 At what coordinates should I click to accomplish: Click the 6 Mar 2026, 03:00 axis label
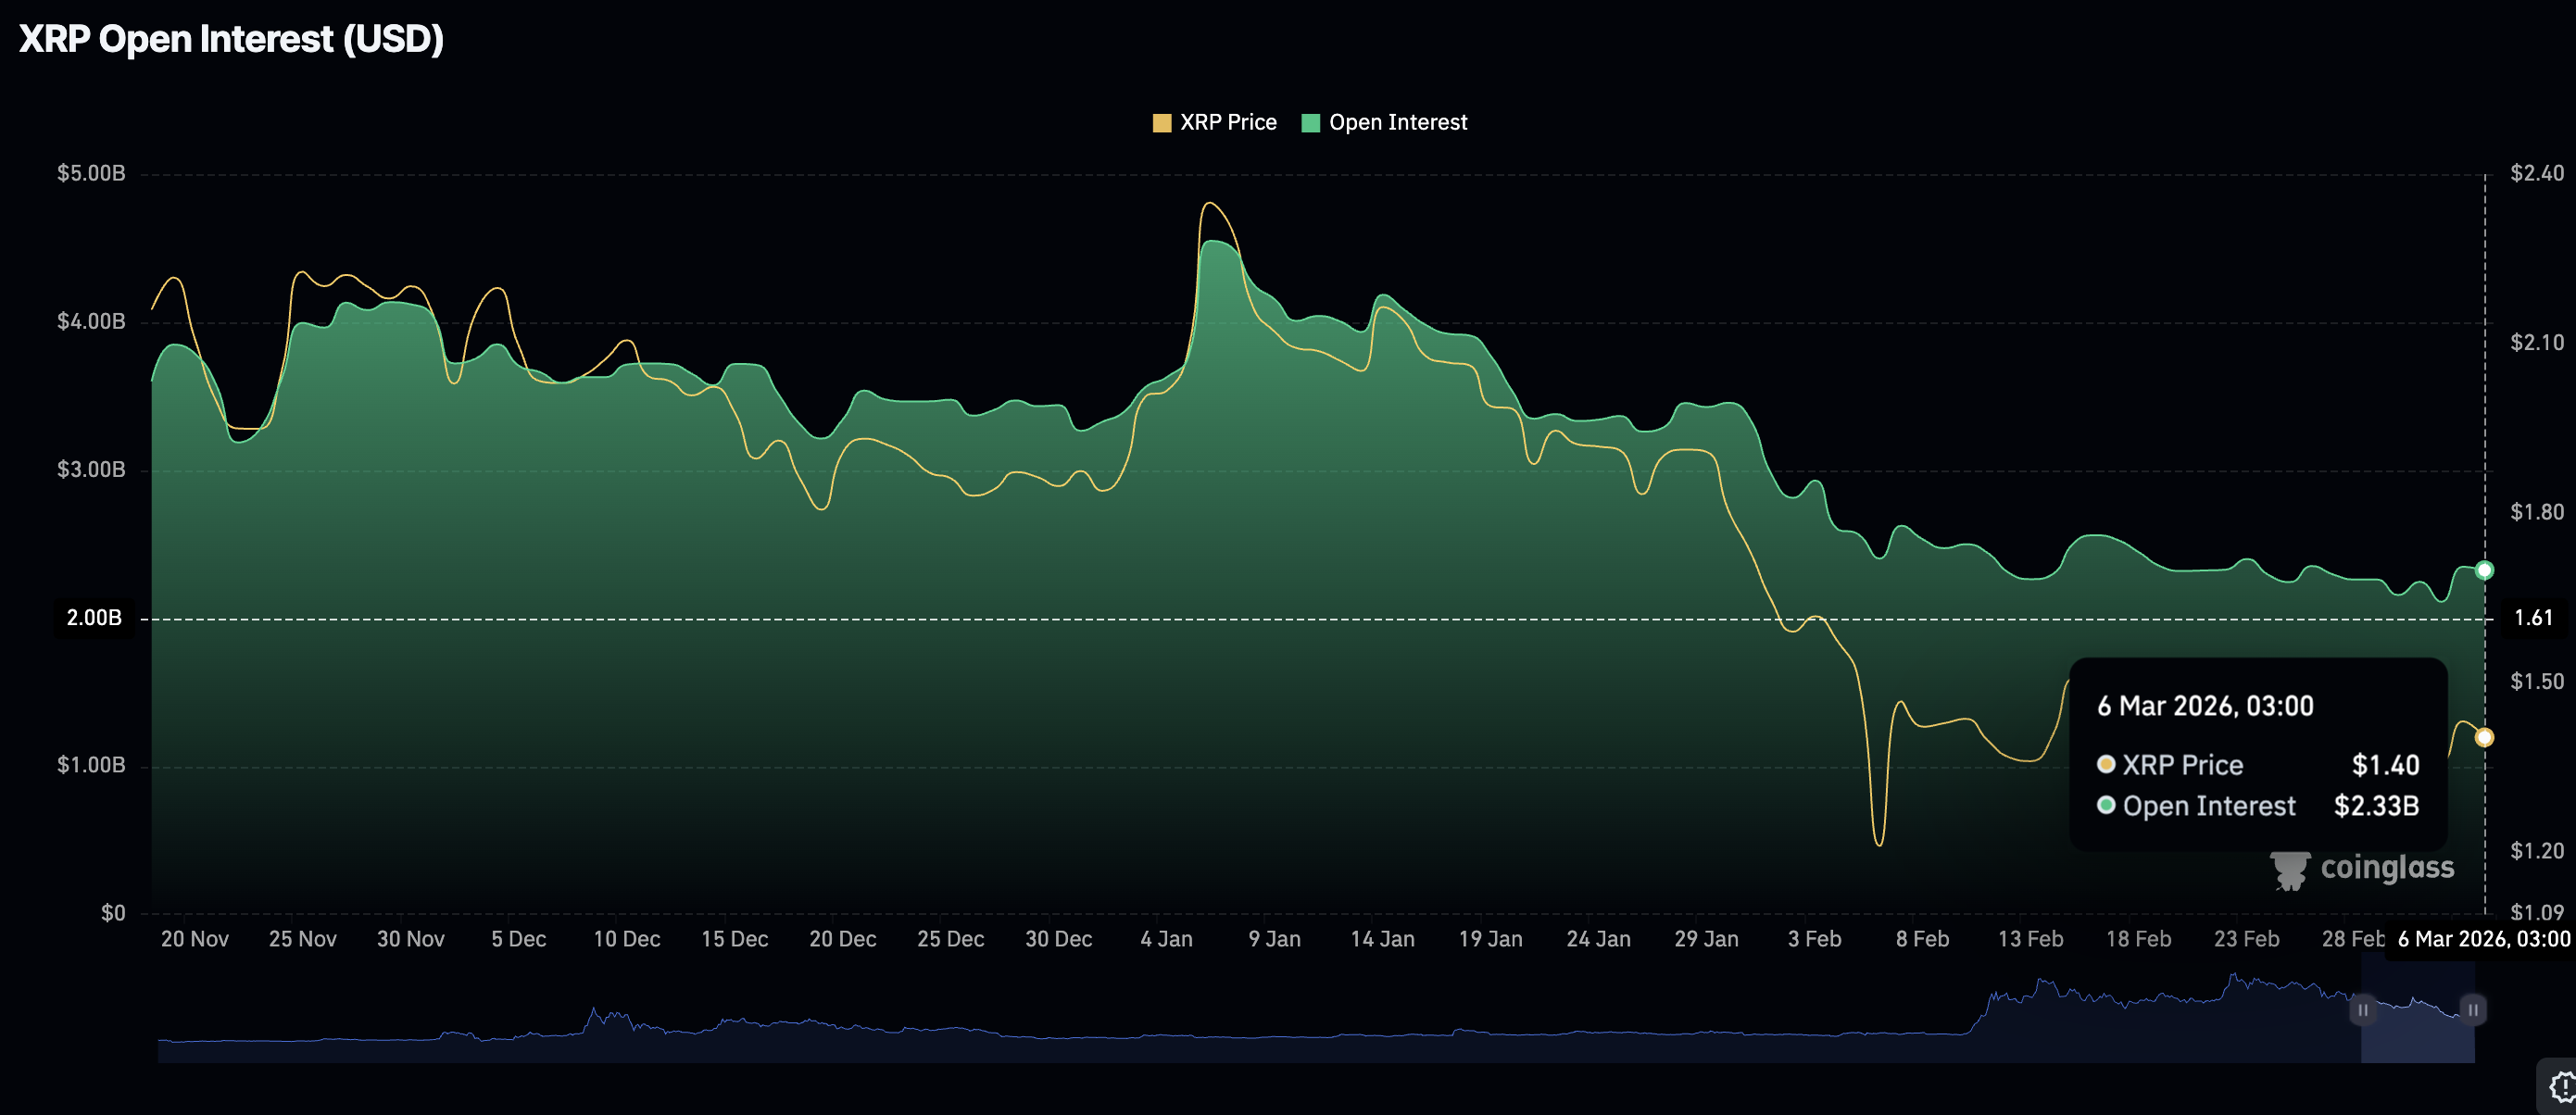tap(2483, 939)
